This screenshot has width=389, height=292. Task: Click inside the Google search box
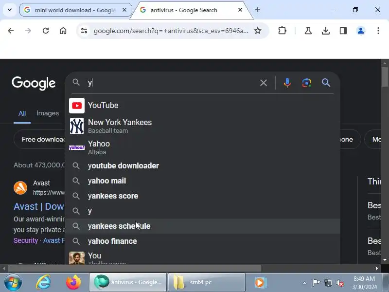coord(171,83)
